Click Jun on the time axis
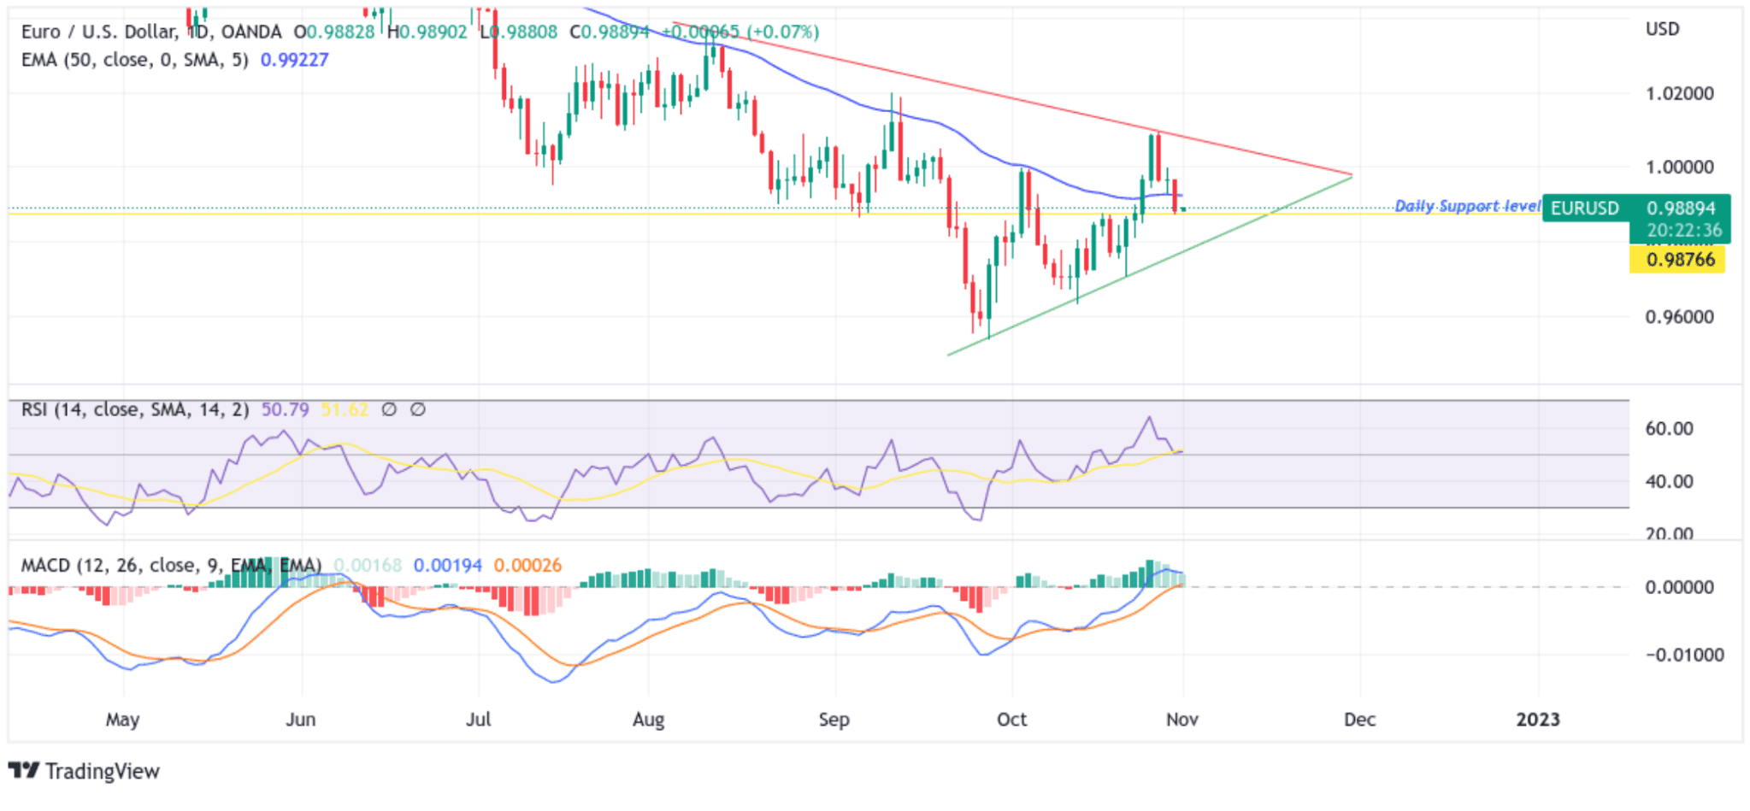Viewport: 1750px width, 811px height. [x=301, y=720]
